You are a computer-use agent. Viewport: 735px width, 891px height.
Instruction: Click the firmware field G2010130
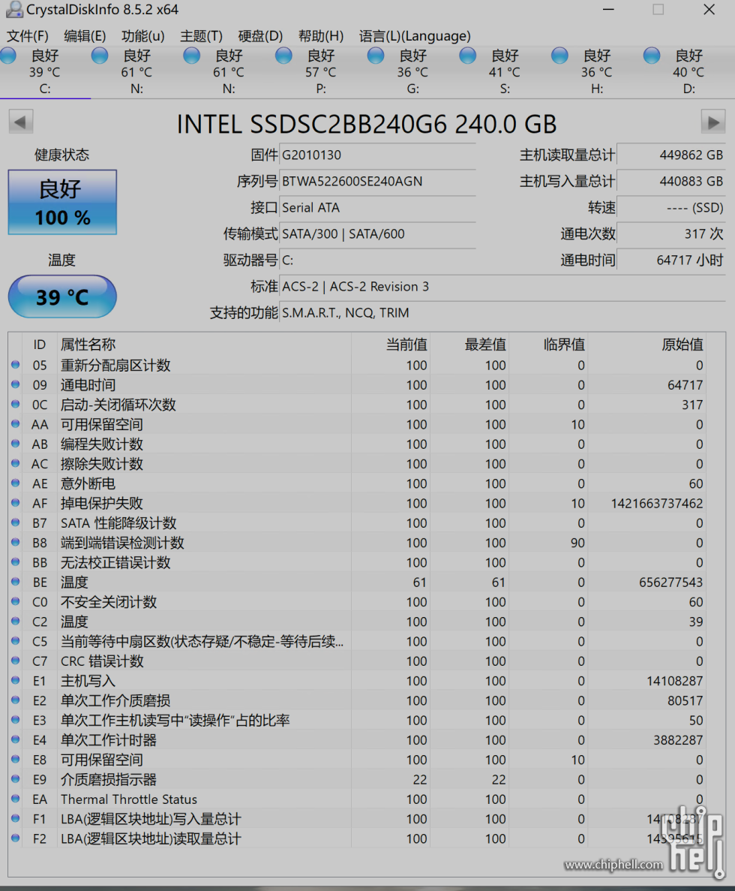(377, 155)
